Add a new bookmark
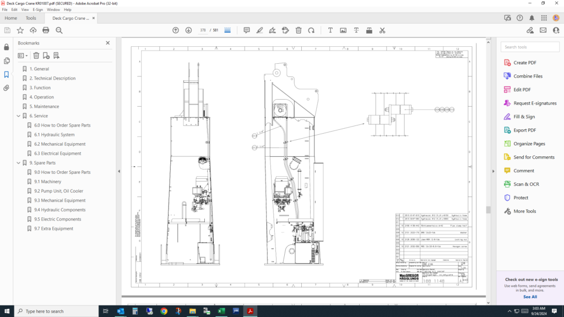The width and height of the screenshot is (564, 317). 46,56
